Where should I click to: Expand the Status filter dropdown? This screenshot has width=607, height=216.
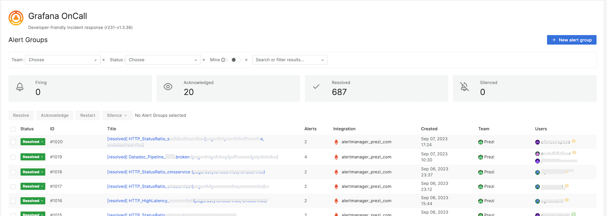tap(163, 60)
